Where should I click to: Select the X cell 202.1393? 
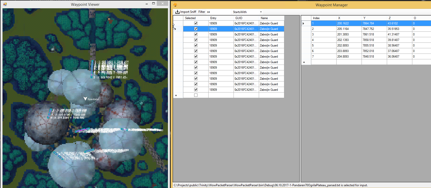(x=349, y=40)
